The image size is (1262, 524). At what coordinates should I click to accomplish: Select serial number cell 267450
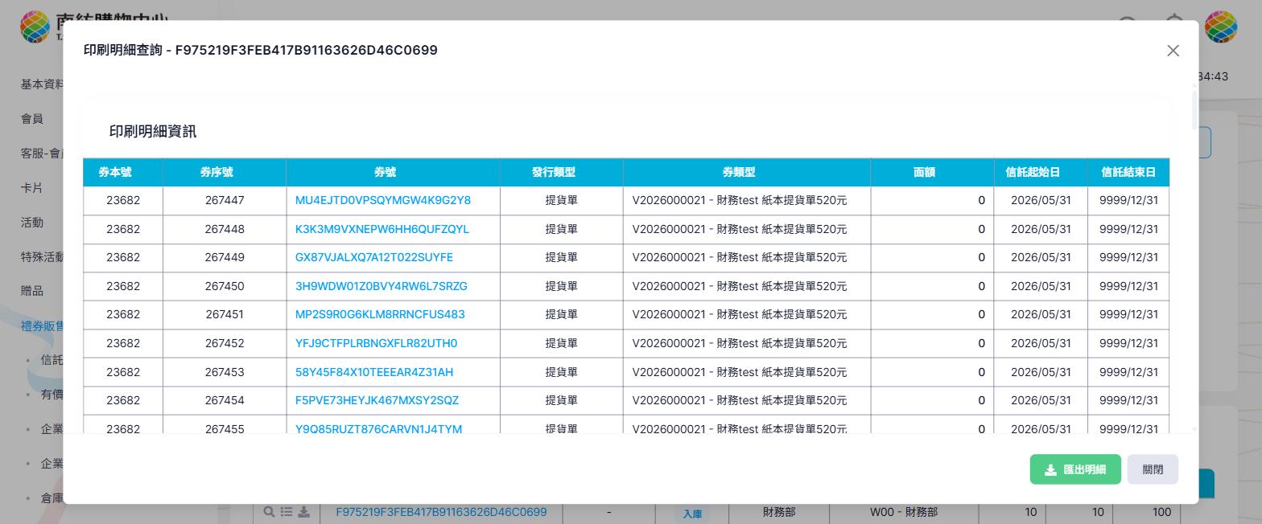225,286
